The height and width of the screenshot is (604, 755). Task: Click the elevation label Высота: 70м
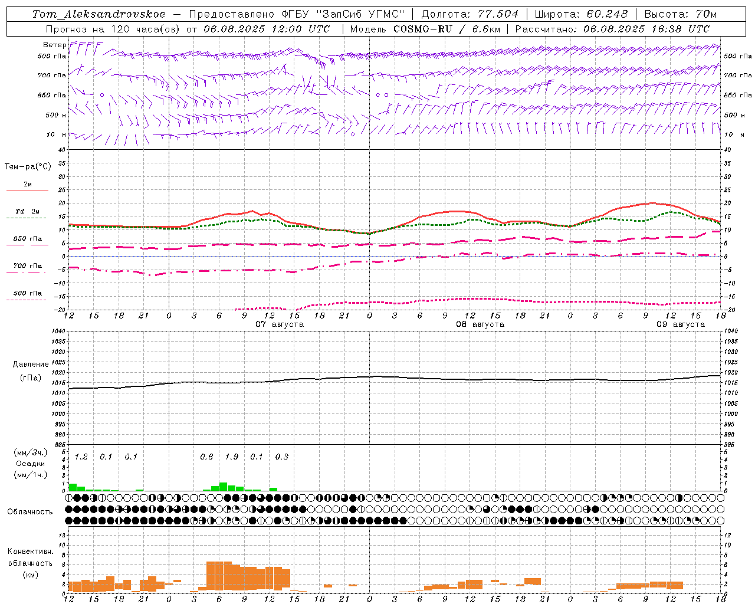[x=680, y=14]
